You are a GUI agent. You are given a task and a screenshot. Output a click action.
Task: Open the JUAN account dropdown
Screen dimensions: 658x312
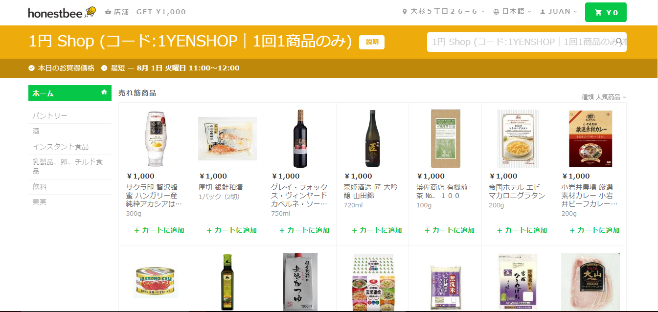click(559, 12)
